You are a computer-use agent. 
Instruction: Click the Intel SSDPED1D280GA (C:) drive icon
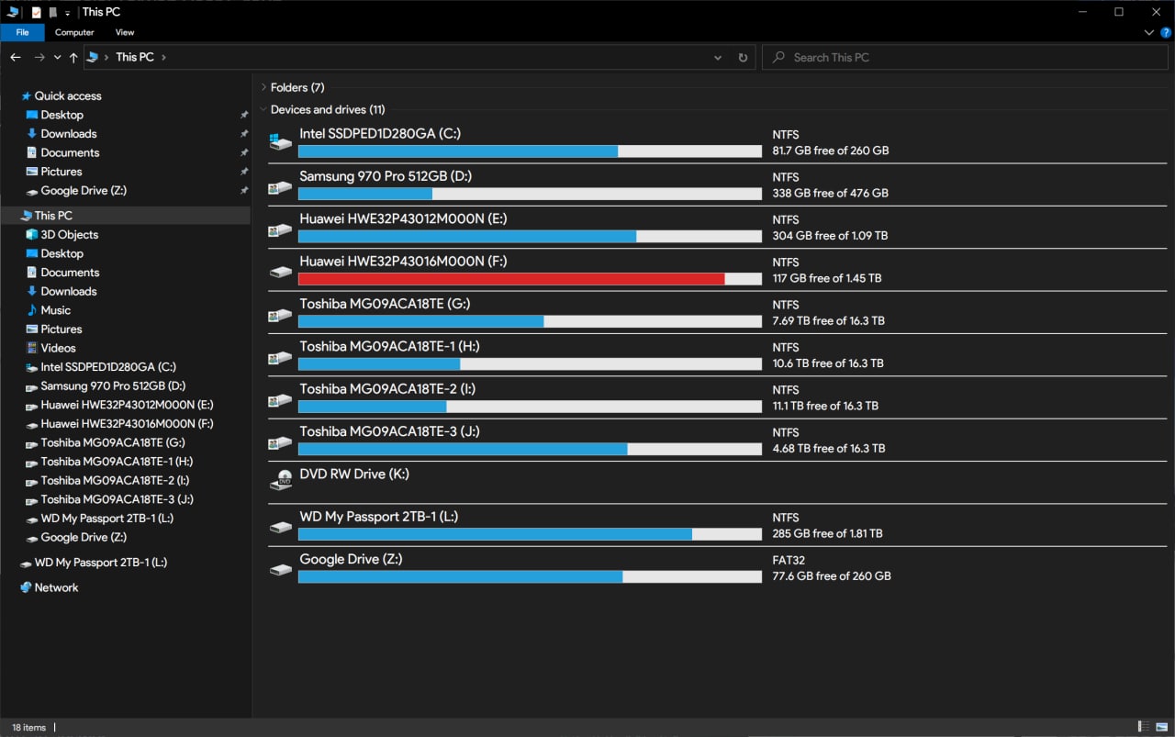click(280, 142)
